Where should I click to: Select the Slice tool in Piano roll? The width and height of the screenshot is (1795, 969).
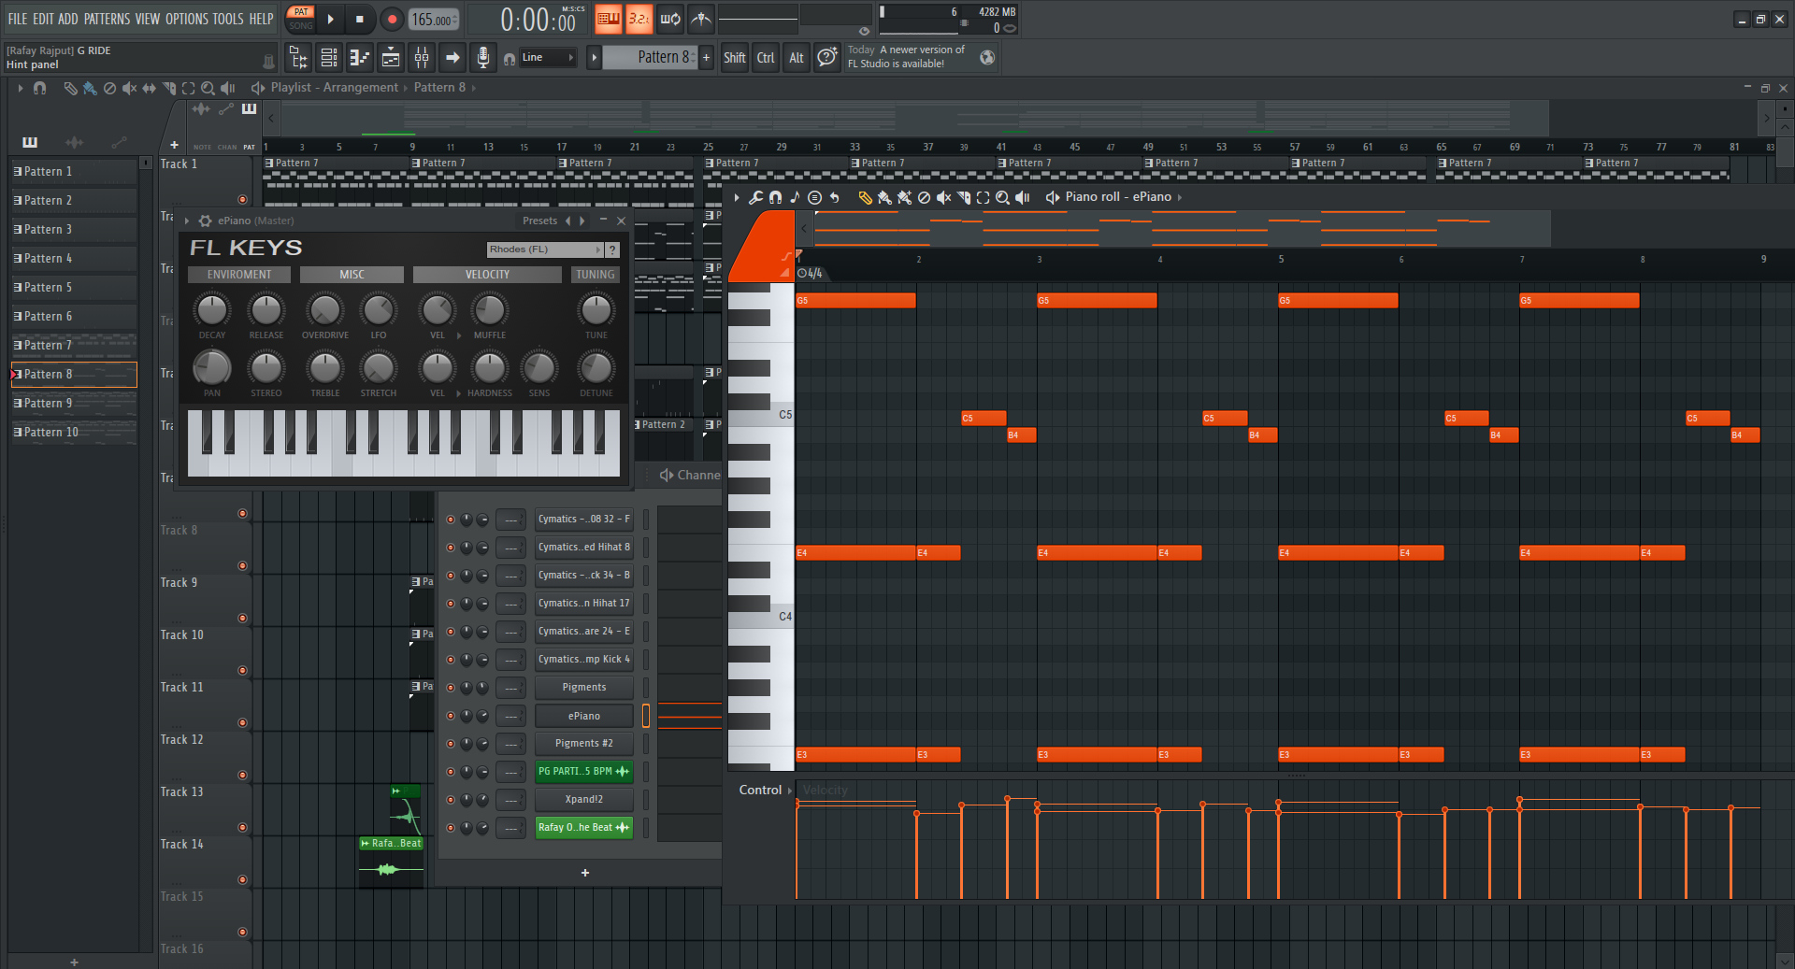point(964,197)
